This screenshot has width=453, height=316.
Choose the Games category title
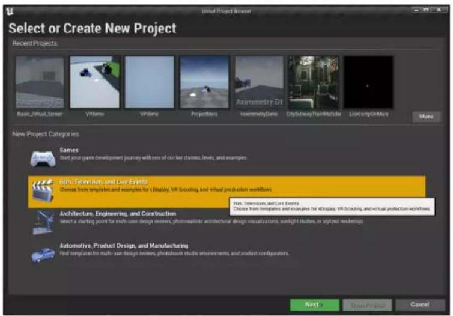tap(69, 150)
